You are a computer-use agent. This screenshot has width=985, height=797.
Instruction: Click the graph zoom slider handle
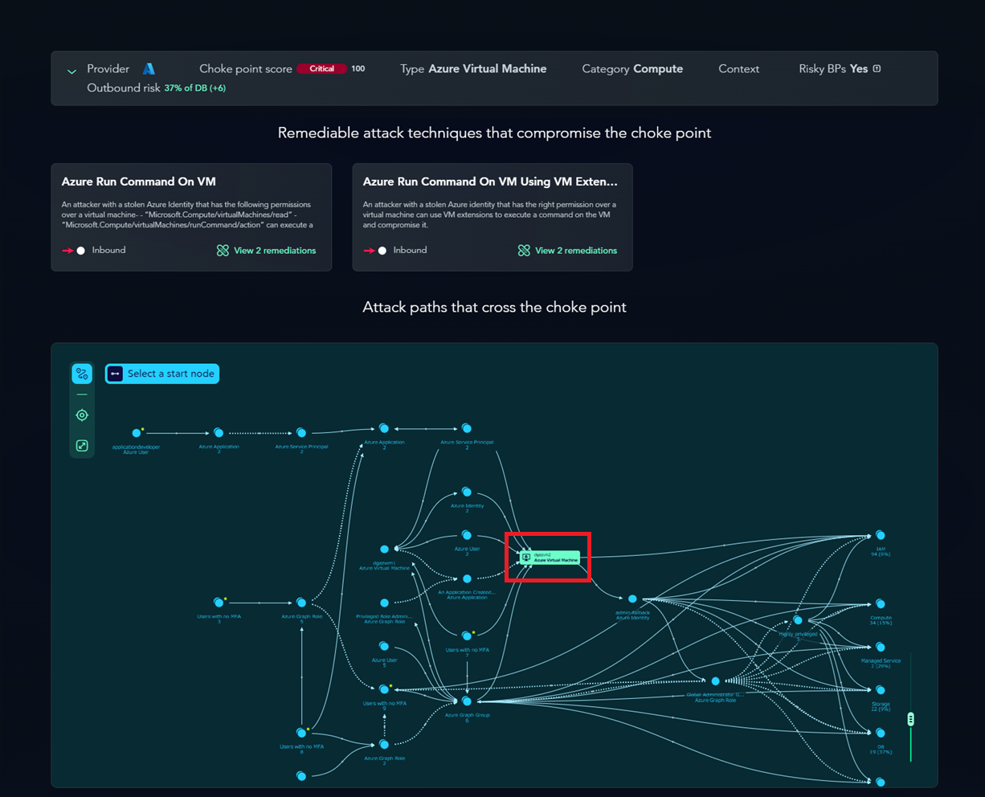tap(910, 719)
